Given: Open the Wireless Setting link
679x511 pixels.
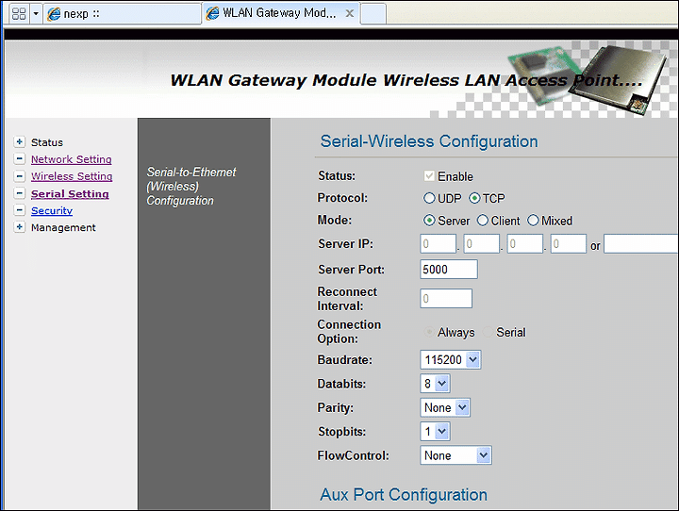Looking at the screenshot, I should [x=72, y=176].
